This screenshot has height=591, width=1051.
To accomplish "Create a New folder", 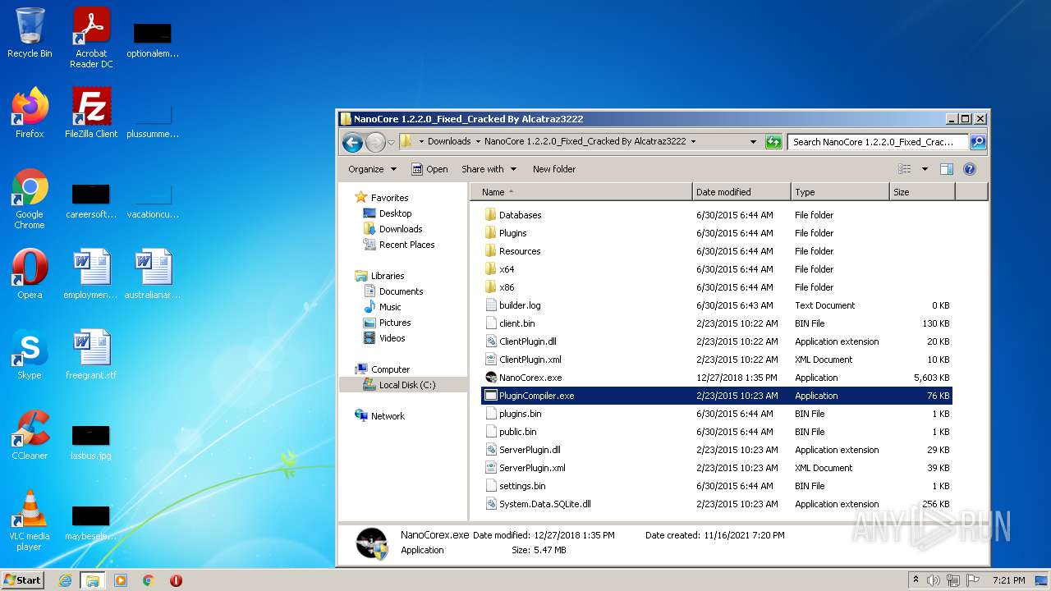I will coord(554,169).
